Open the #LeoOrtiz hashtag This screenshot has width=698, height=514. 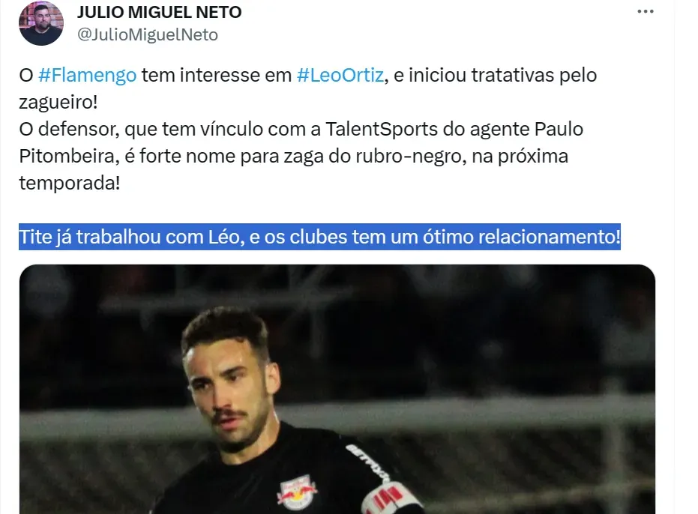(x=340, y=75)
